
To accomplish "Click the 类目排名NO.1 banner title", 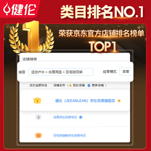I will (x=102, y=12).
